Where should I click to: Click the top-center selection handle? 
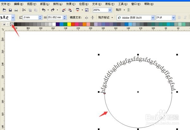(x=138, y=55)
